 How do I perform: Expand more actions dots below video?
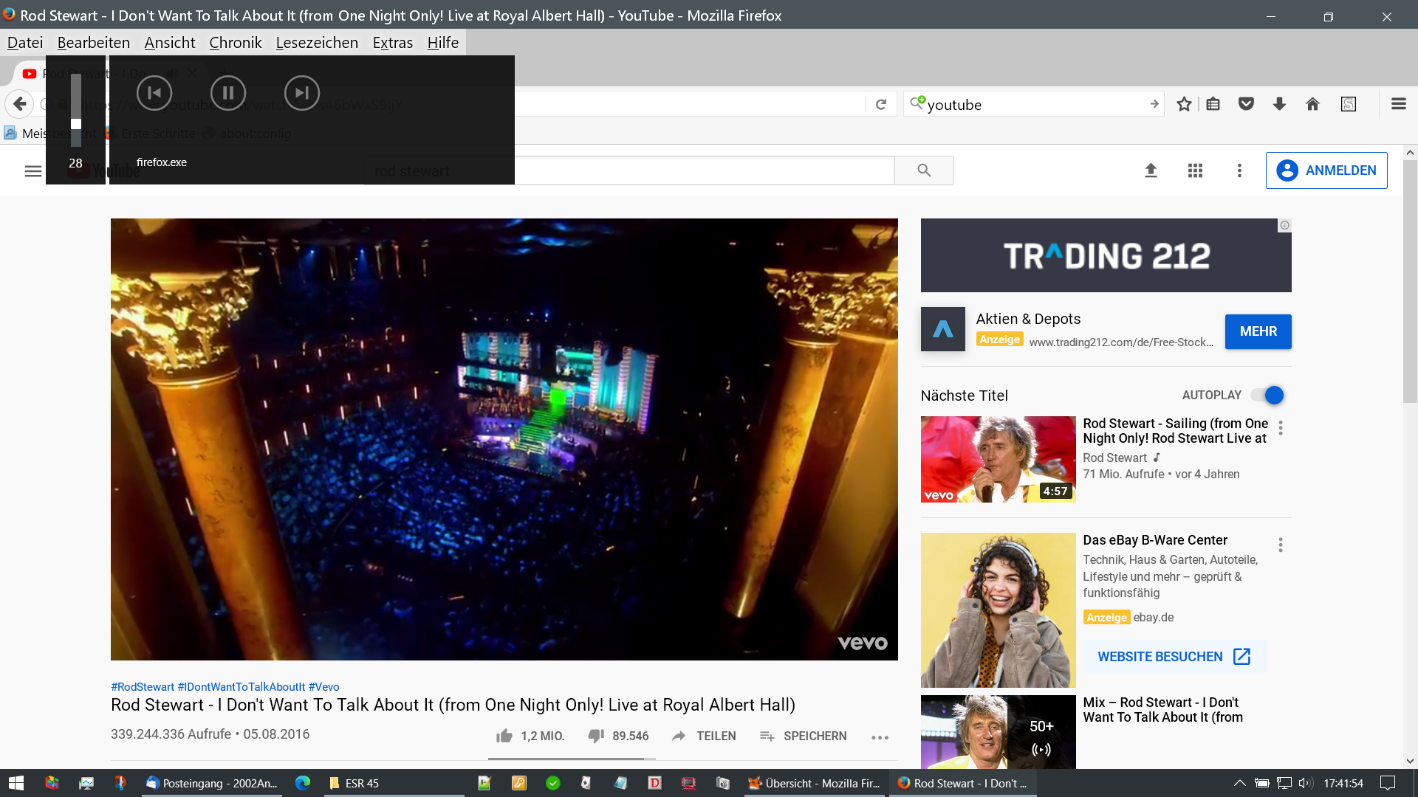[879, 737]
